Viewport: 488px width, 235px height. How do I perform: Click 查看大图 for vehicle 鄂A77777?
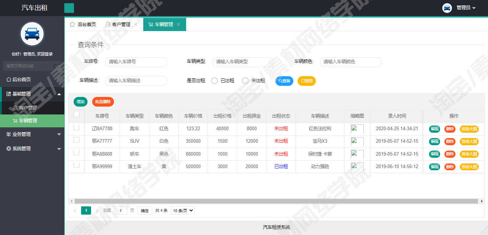pyautogui.click(x=469, y=142)
